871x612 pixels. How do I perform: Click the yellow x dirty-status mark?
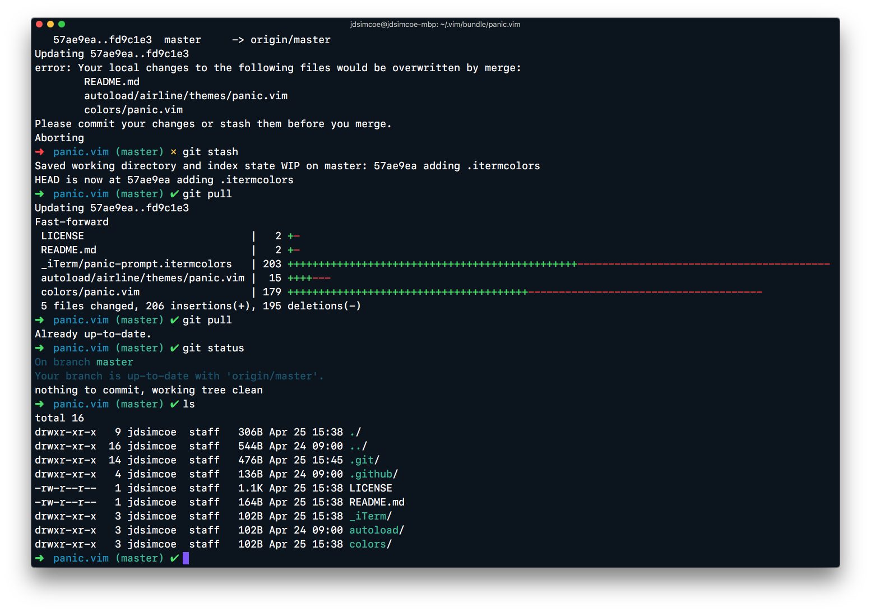coord(173,152)
